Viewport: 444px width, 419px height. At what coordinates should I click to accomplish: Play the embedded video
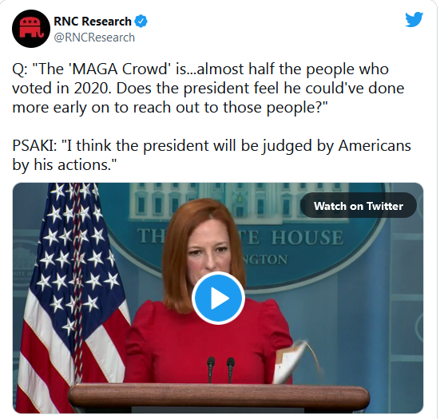click(218, 298)
